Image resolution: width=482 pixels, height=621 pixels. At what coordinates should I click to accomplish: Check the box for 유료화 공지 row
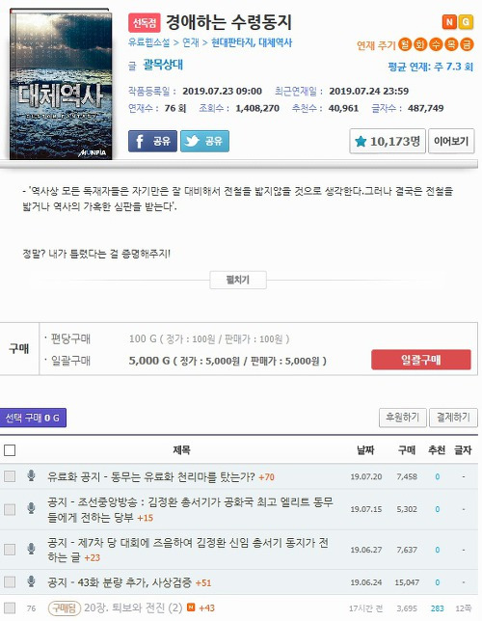point(10,476)
